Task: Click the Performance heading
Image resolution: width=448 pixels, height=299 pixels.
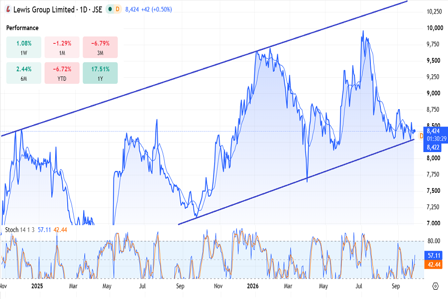Action: [22, 28]
